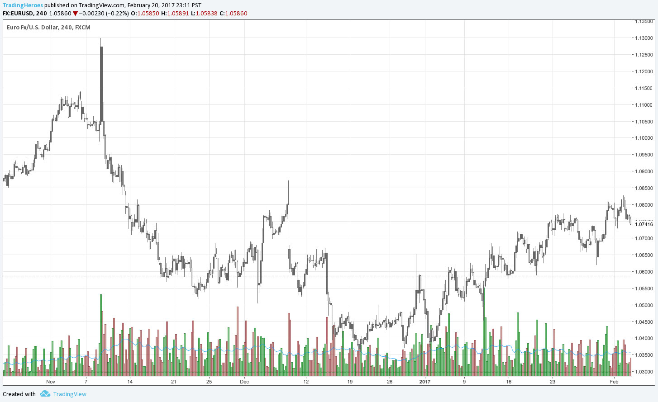Image resolution: width=658 pixels, height=402 pixels.
Task: Click the Nov date axis label
Action: (x=51, y=382)
